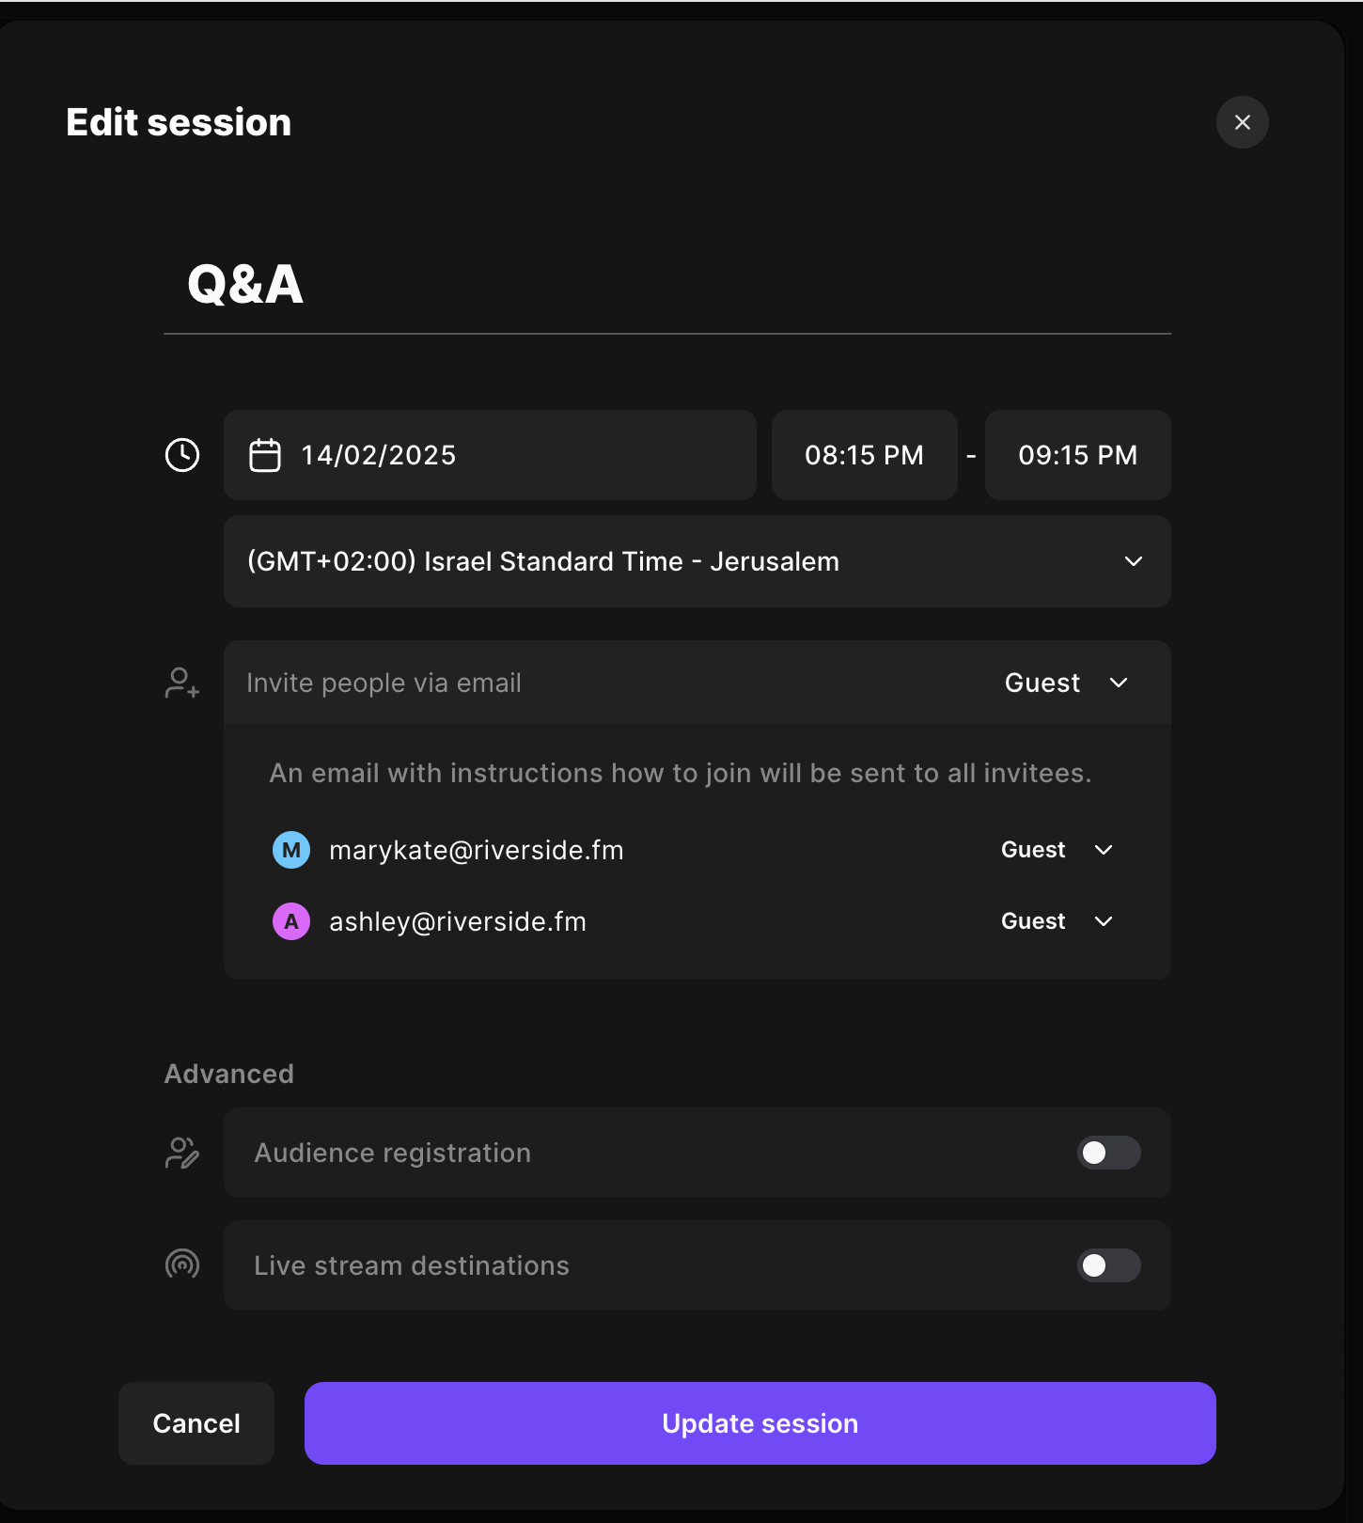Click the pink A avatar for ashley
Image resolution: width=1363 pixels, height=1523 pixels.
pos(291,921)
